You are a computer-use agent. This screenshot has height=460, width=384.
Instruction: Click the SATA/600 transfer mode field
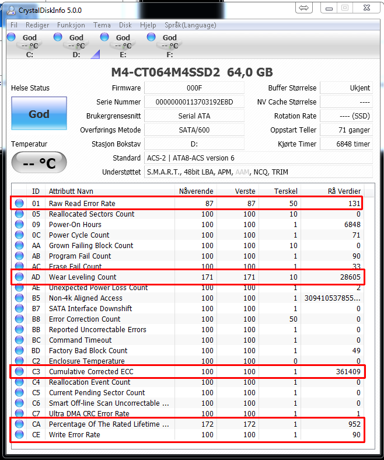click(x=194, y=130)
